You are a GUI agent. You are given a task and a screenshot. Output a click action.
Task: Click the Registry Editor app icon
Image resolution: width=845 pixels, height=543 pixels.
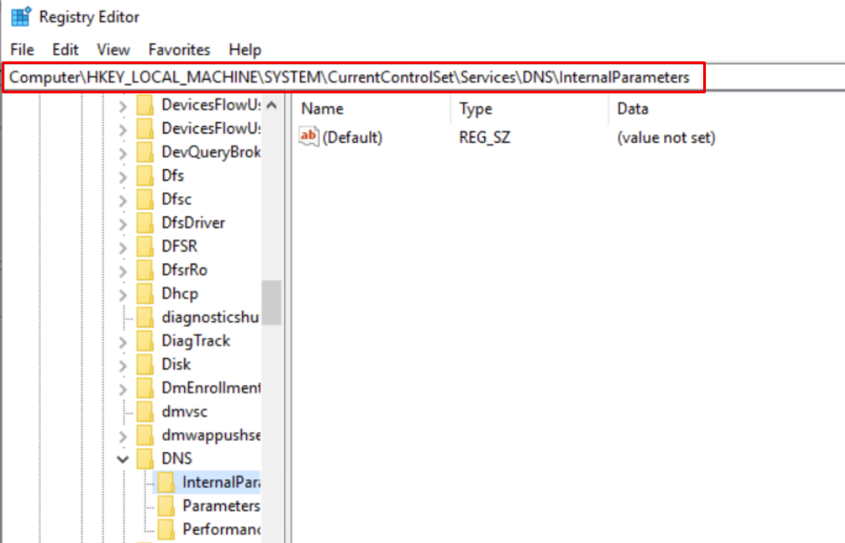[21, 17]
